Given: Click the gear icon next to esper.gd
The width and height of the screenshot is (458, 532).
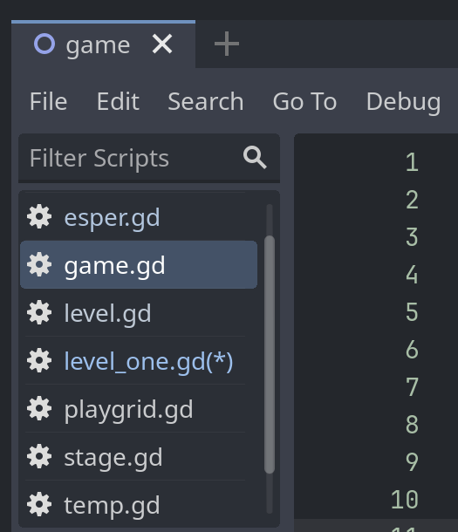Looking at the screenshot, I should (x=39, y=217).
